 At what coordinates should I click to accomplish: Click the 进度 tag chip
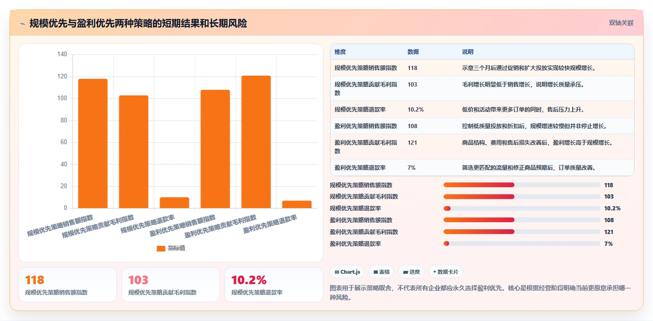pos(411,272)
